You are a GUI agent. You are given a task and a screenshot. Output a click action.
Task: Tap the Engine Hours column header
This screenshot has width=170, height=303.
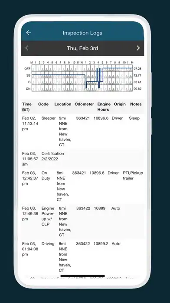click(x=104, y=107)
